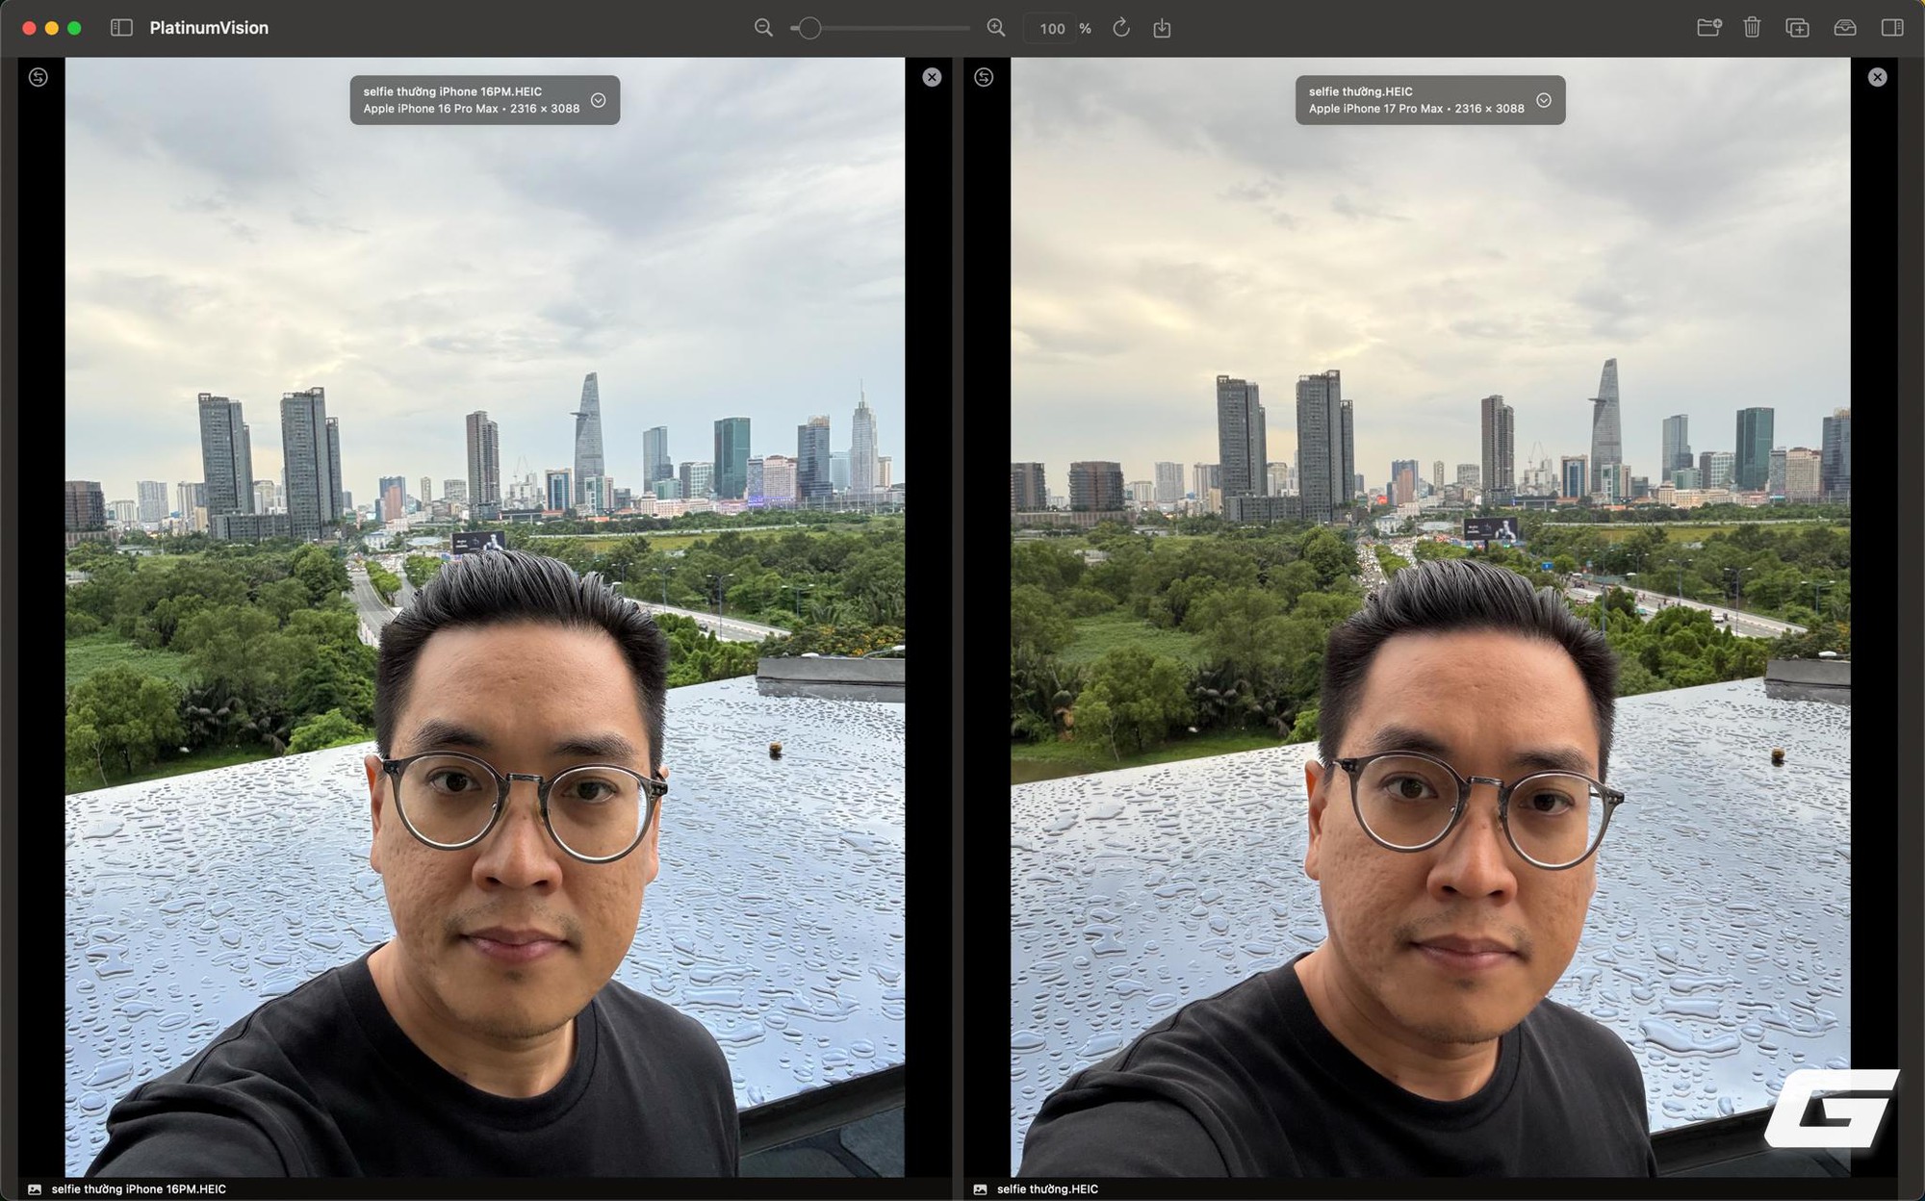This screenshot has height=1201, width=1925.
Task: Expand the iPhone 17 Pro Max info overlay chevron
Action: pyautogui.click(x=1545, y=100)
